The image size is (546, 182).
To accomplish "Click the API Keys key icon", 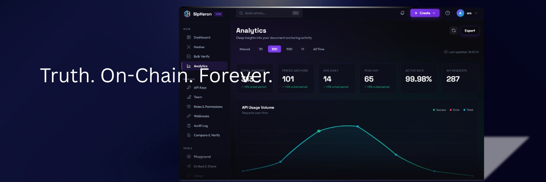I will click(x=189, y=88).
